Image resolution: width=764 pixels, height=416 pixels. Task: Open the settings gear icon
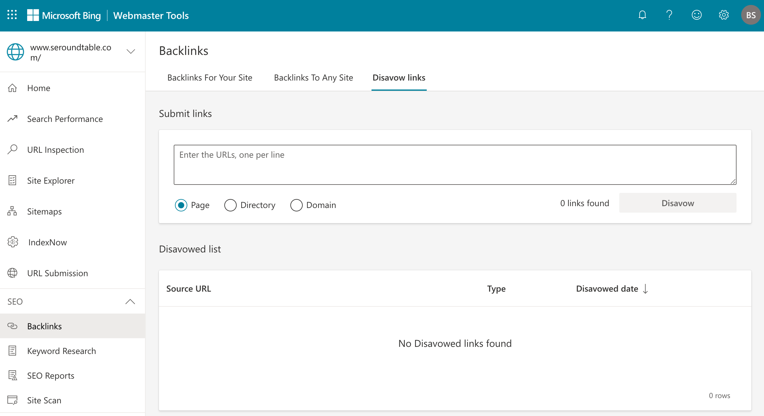click(x=724, y=15)
